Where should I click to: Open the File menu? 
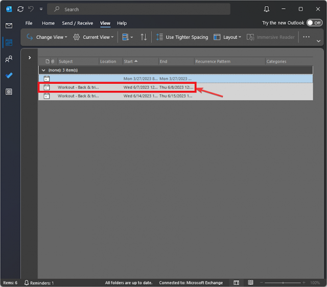29,23
